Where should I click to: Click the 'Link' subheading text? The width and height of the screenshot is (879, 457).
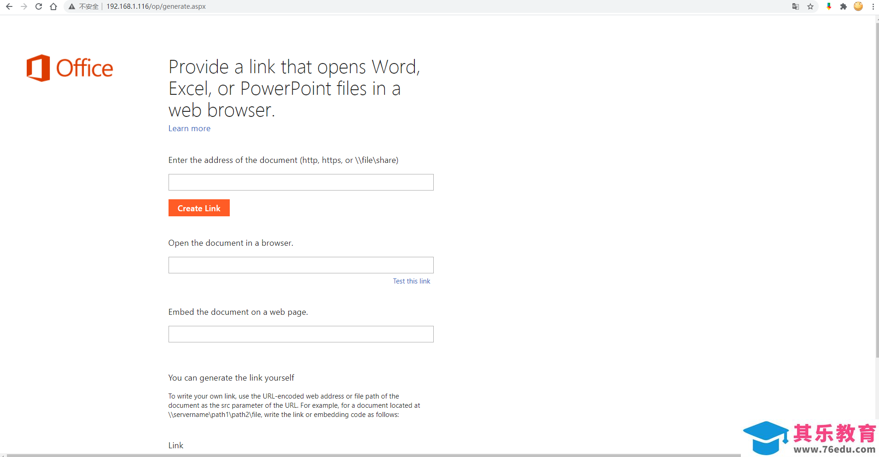click(176, 445)
